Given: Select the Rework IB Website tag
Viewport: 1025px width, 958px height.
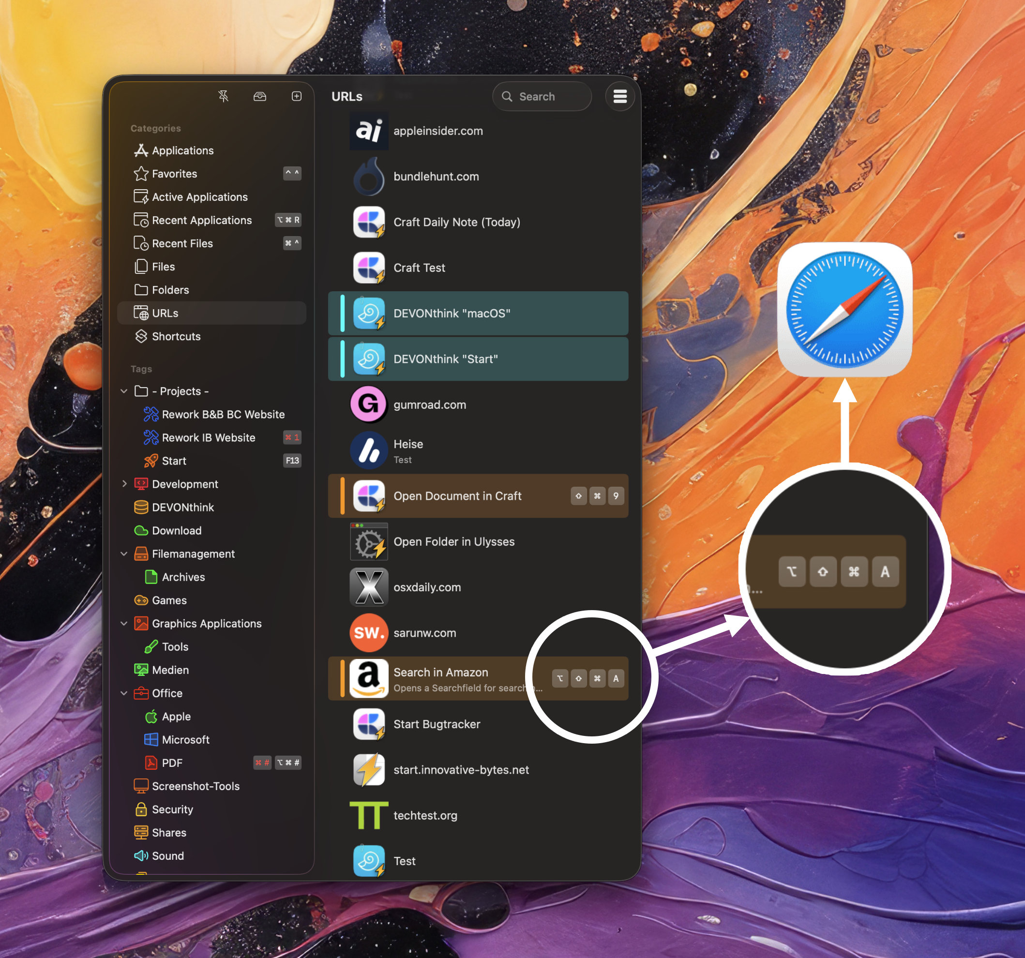Looking at the screenshot, I should (208, 438).
